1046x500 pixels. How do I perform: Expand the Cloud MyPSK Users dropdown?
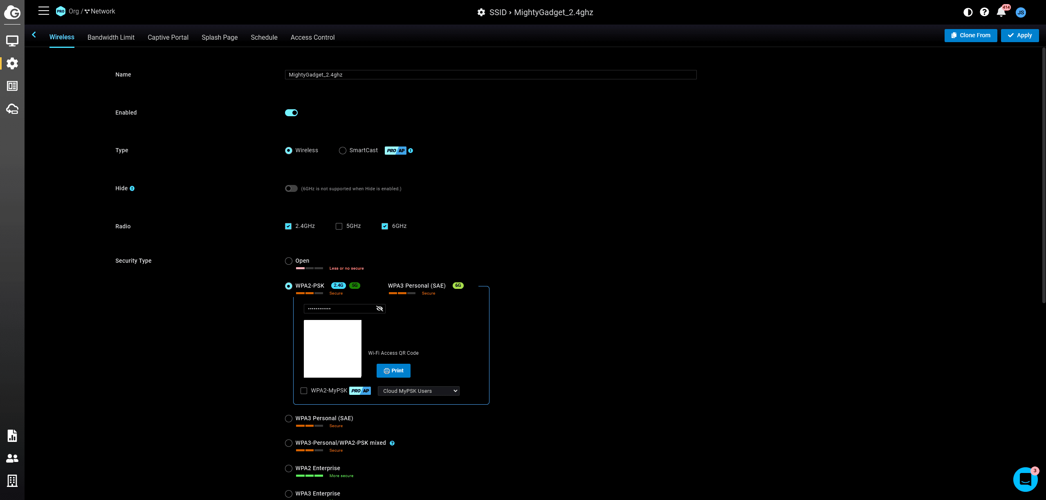point(418,391)
